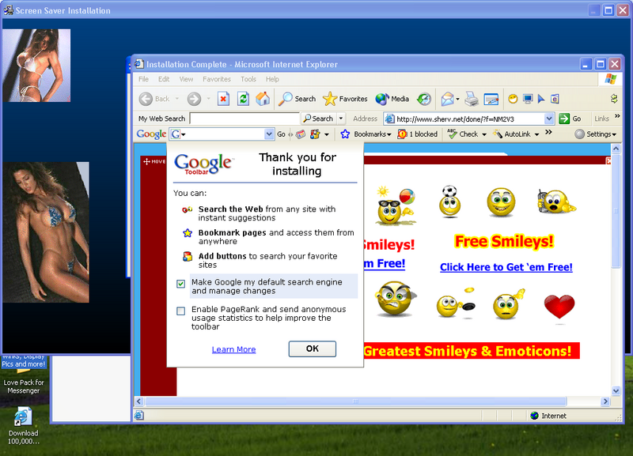
Task: Click the vertical scrollbar thumb in browser
Action: pyautogui.click(x=616, y=210)
